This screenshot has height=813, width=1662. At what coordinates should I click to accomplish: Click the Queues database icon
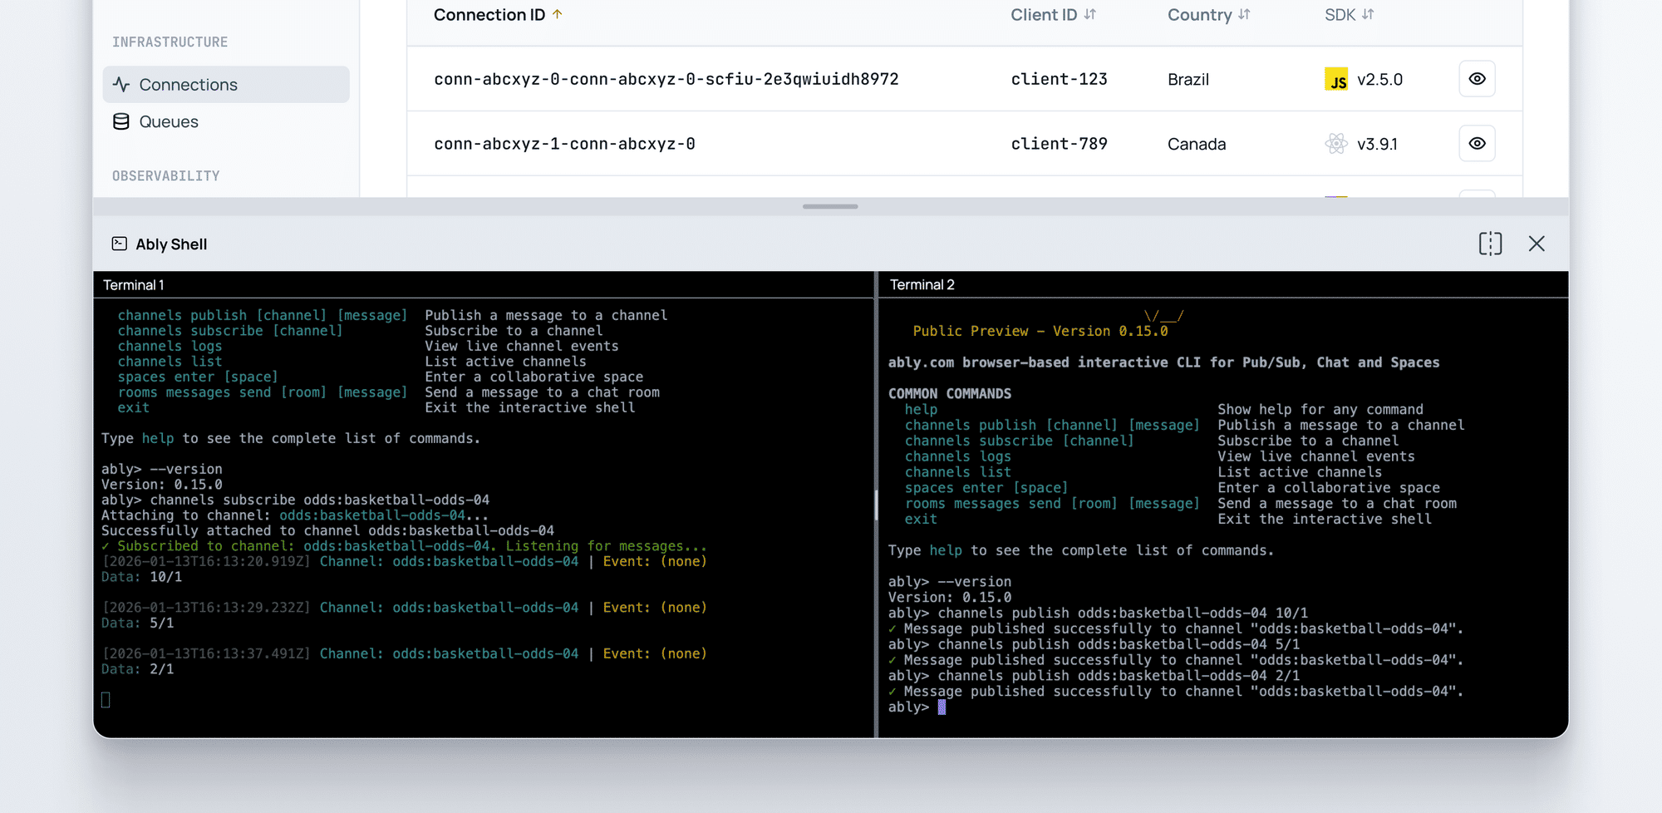tap(121, 121)
